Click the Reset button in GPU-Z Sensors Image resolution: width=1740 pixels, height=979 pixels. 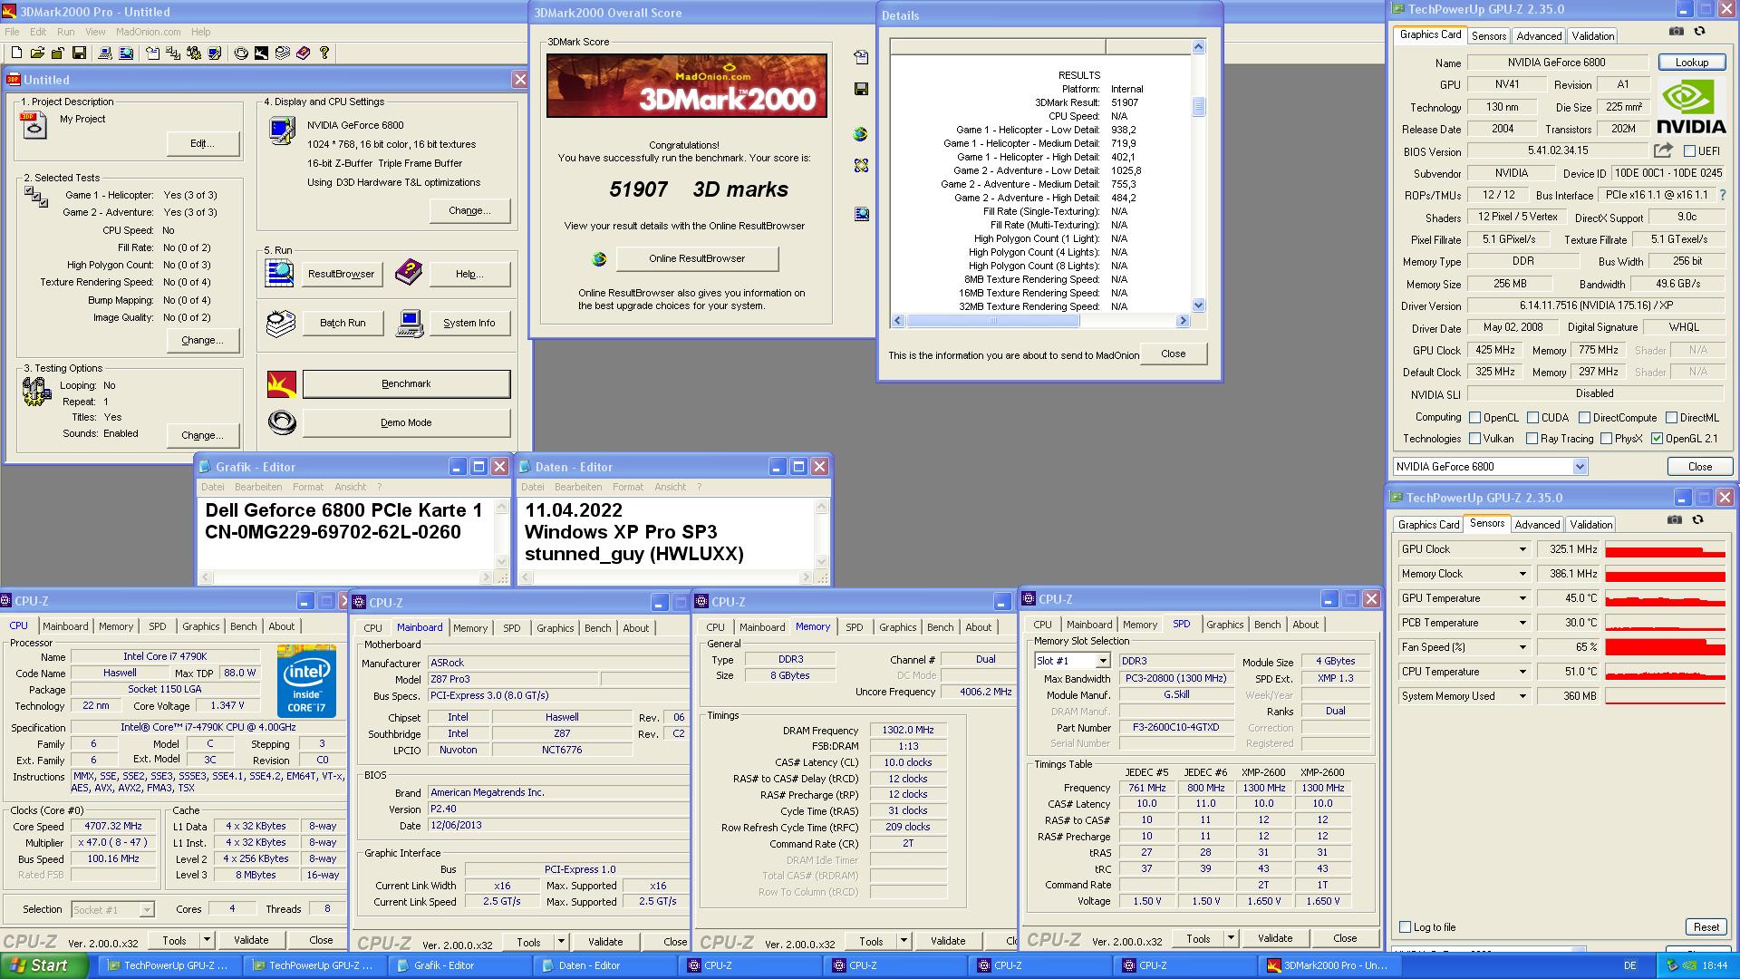[x=1706, y=926]
